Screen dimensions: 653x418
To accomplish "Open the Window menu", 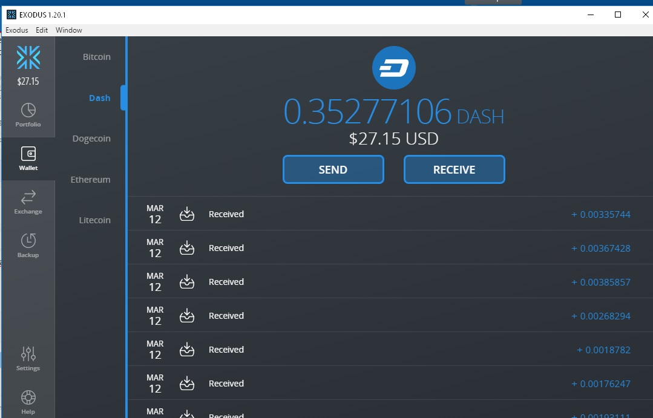I will [x=69, y=30].
